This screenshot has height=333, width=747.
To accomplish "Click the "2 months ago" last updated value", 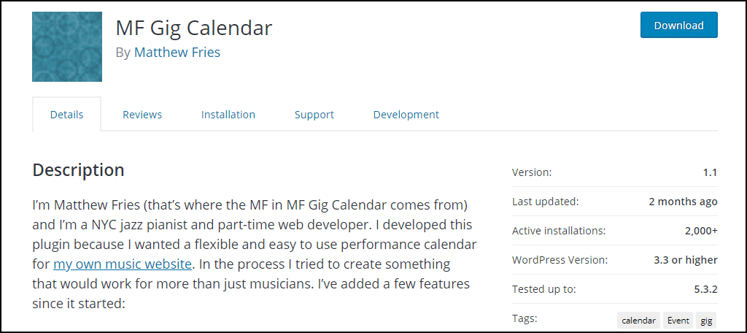I will click(x=683, y=202).
